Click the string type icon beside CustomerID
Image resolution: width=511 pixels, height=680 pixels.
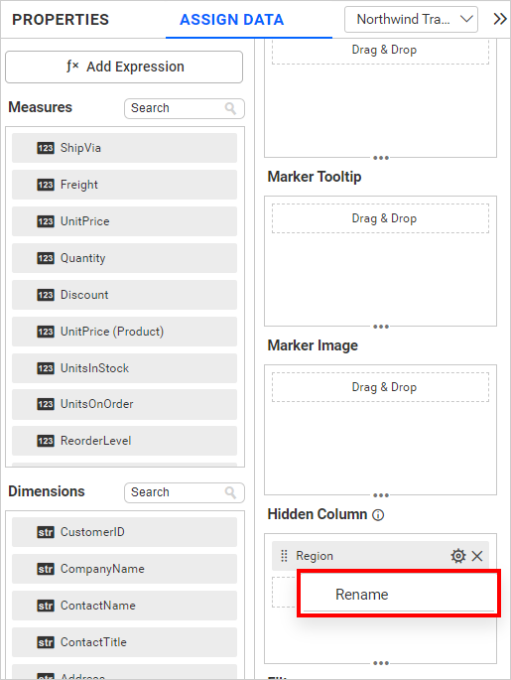coord(46,532)
